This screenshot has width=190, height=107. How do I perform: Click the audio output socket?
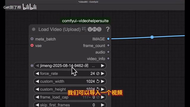pyautogui.click(x=108, y=52)
